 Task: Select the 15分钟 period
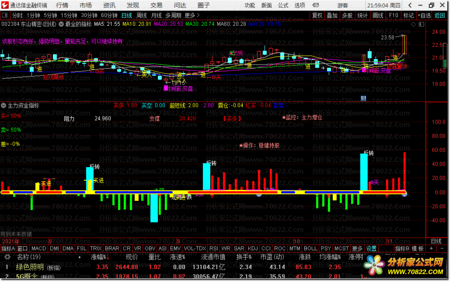point(69,15)
